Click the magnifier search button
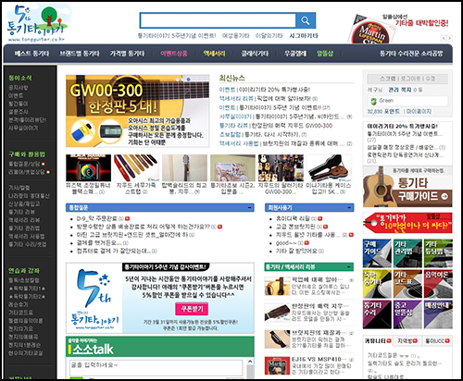 (306, 20)
